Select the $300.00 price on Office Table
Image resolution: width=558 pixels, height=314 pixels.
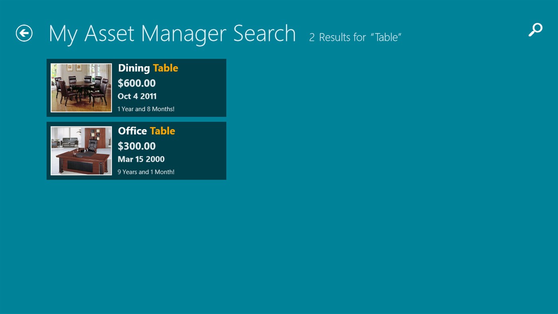[136, 146]
